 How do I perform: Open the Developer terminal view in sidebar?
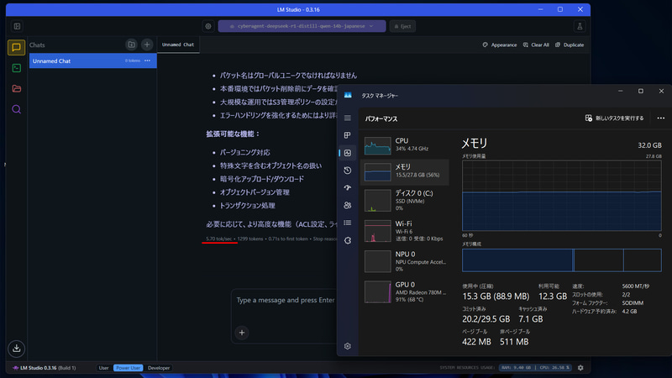pos(16,68)
